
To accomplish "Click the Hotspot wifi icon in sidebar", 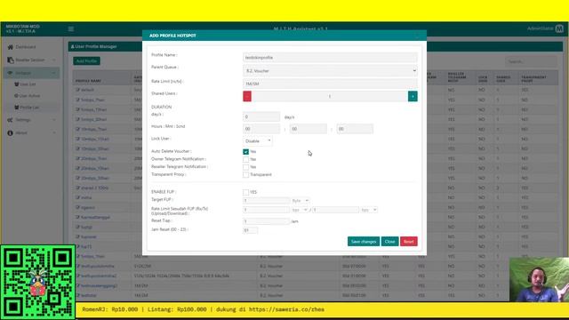I will click(x=10, y=73).
